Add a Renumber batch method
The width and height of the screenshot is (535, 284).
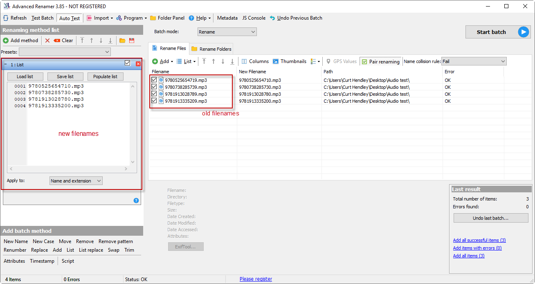15,250
